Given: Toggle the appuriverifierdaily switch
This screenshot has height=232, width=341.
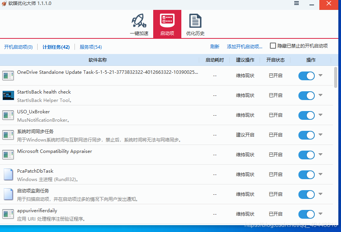Looking at the screenshot, I should (306, 214).
